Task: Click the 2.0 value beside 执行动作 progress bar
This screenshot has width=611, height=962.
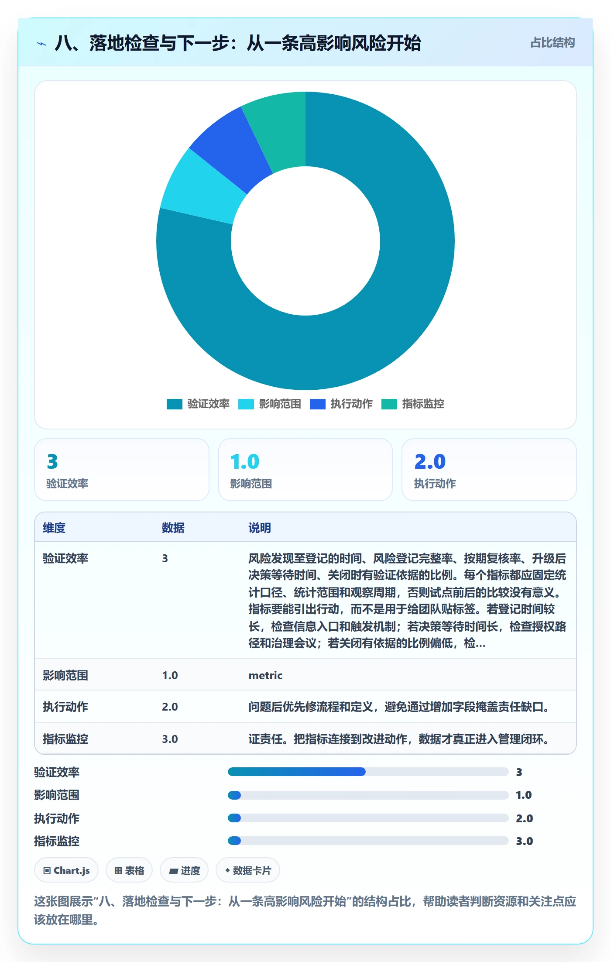Action: click(x=524, y=818)
